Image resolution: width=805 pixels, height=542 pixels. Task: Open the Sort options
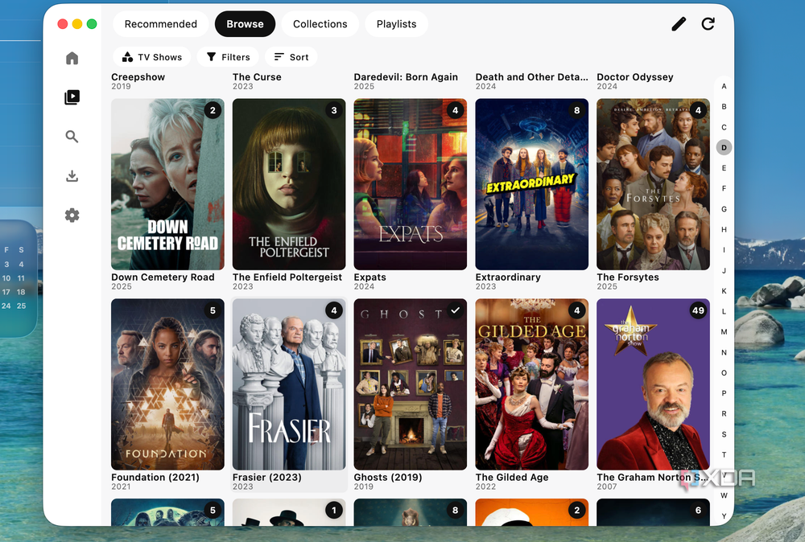[x=291, y=57]
